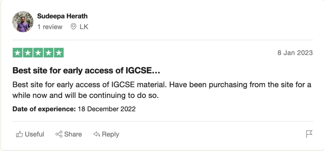The image size is (324, 151).
Task: Click the "1 review" count text
Action: (x=50, y=27)
